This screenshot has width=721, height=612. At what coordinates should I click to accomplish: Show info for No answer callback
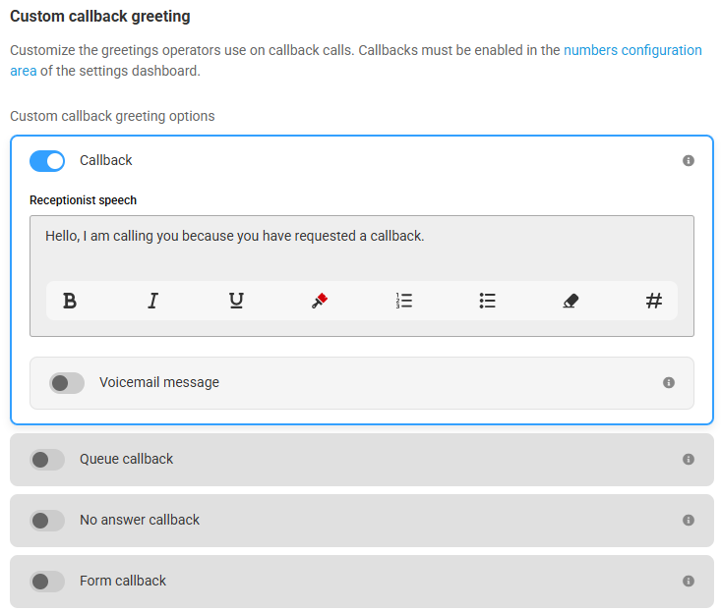688,521
